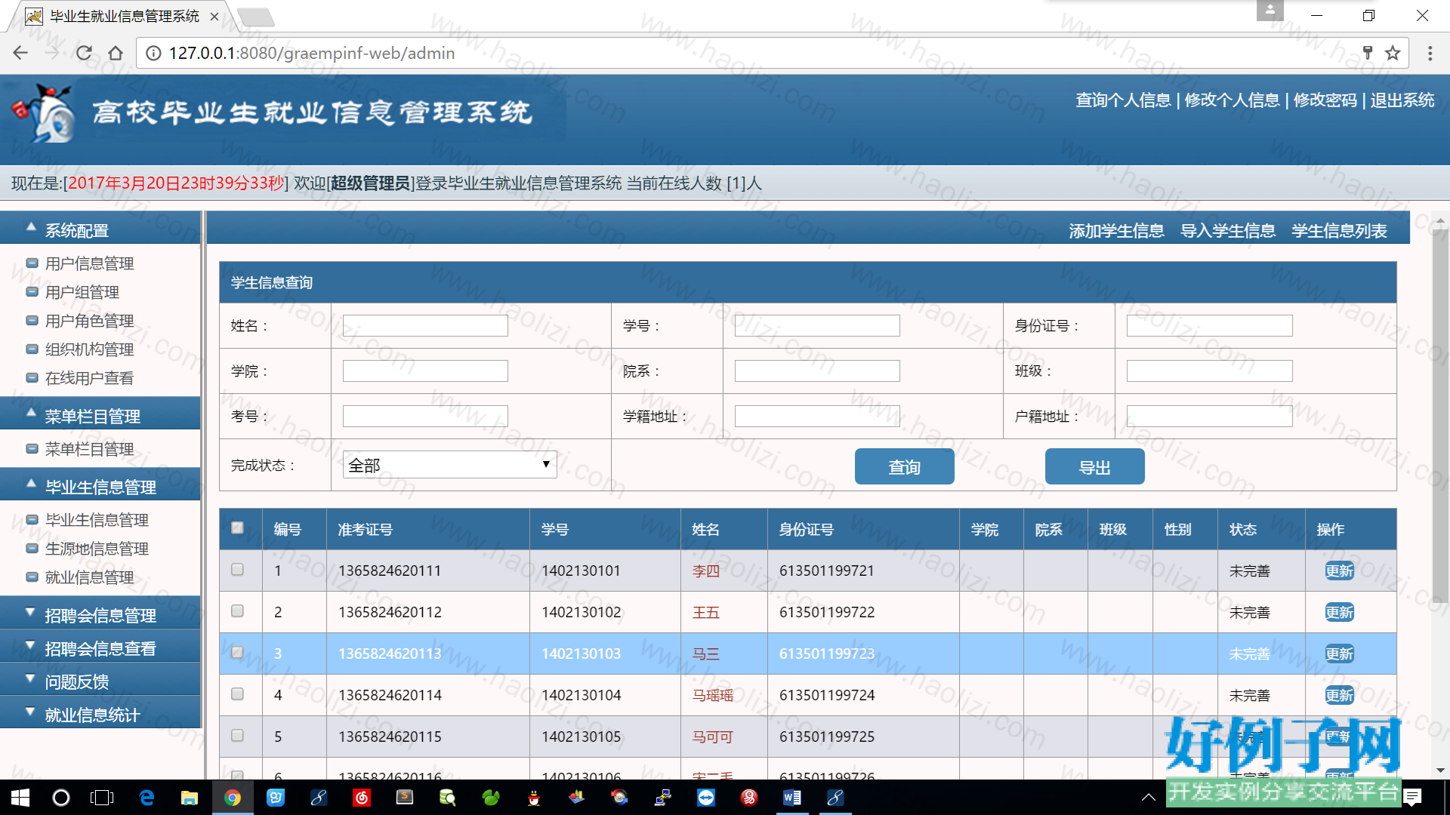
Task: Open Cortana search circle on taskbar
Action: click(x=61, y=798)
